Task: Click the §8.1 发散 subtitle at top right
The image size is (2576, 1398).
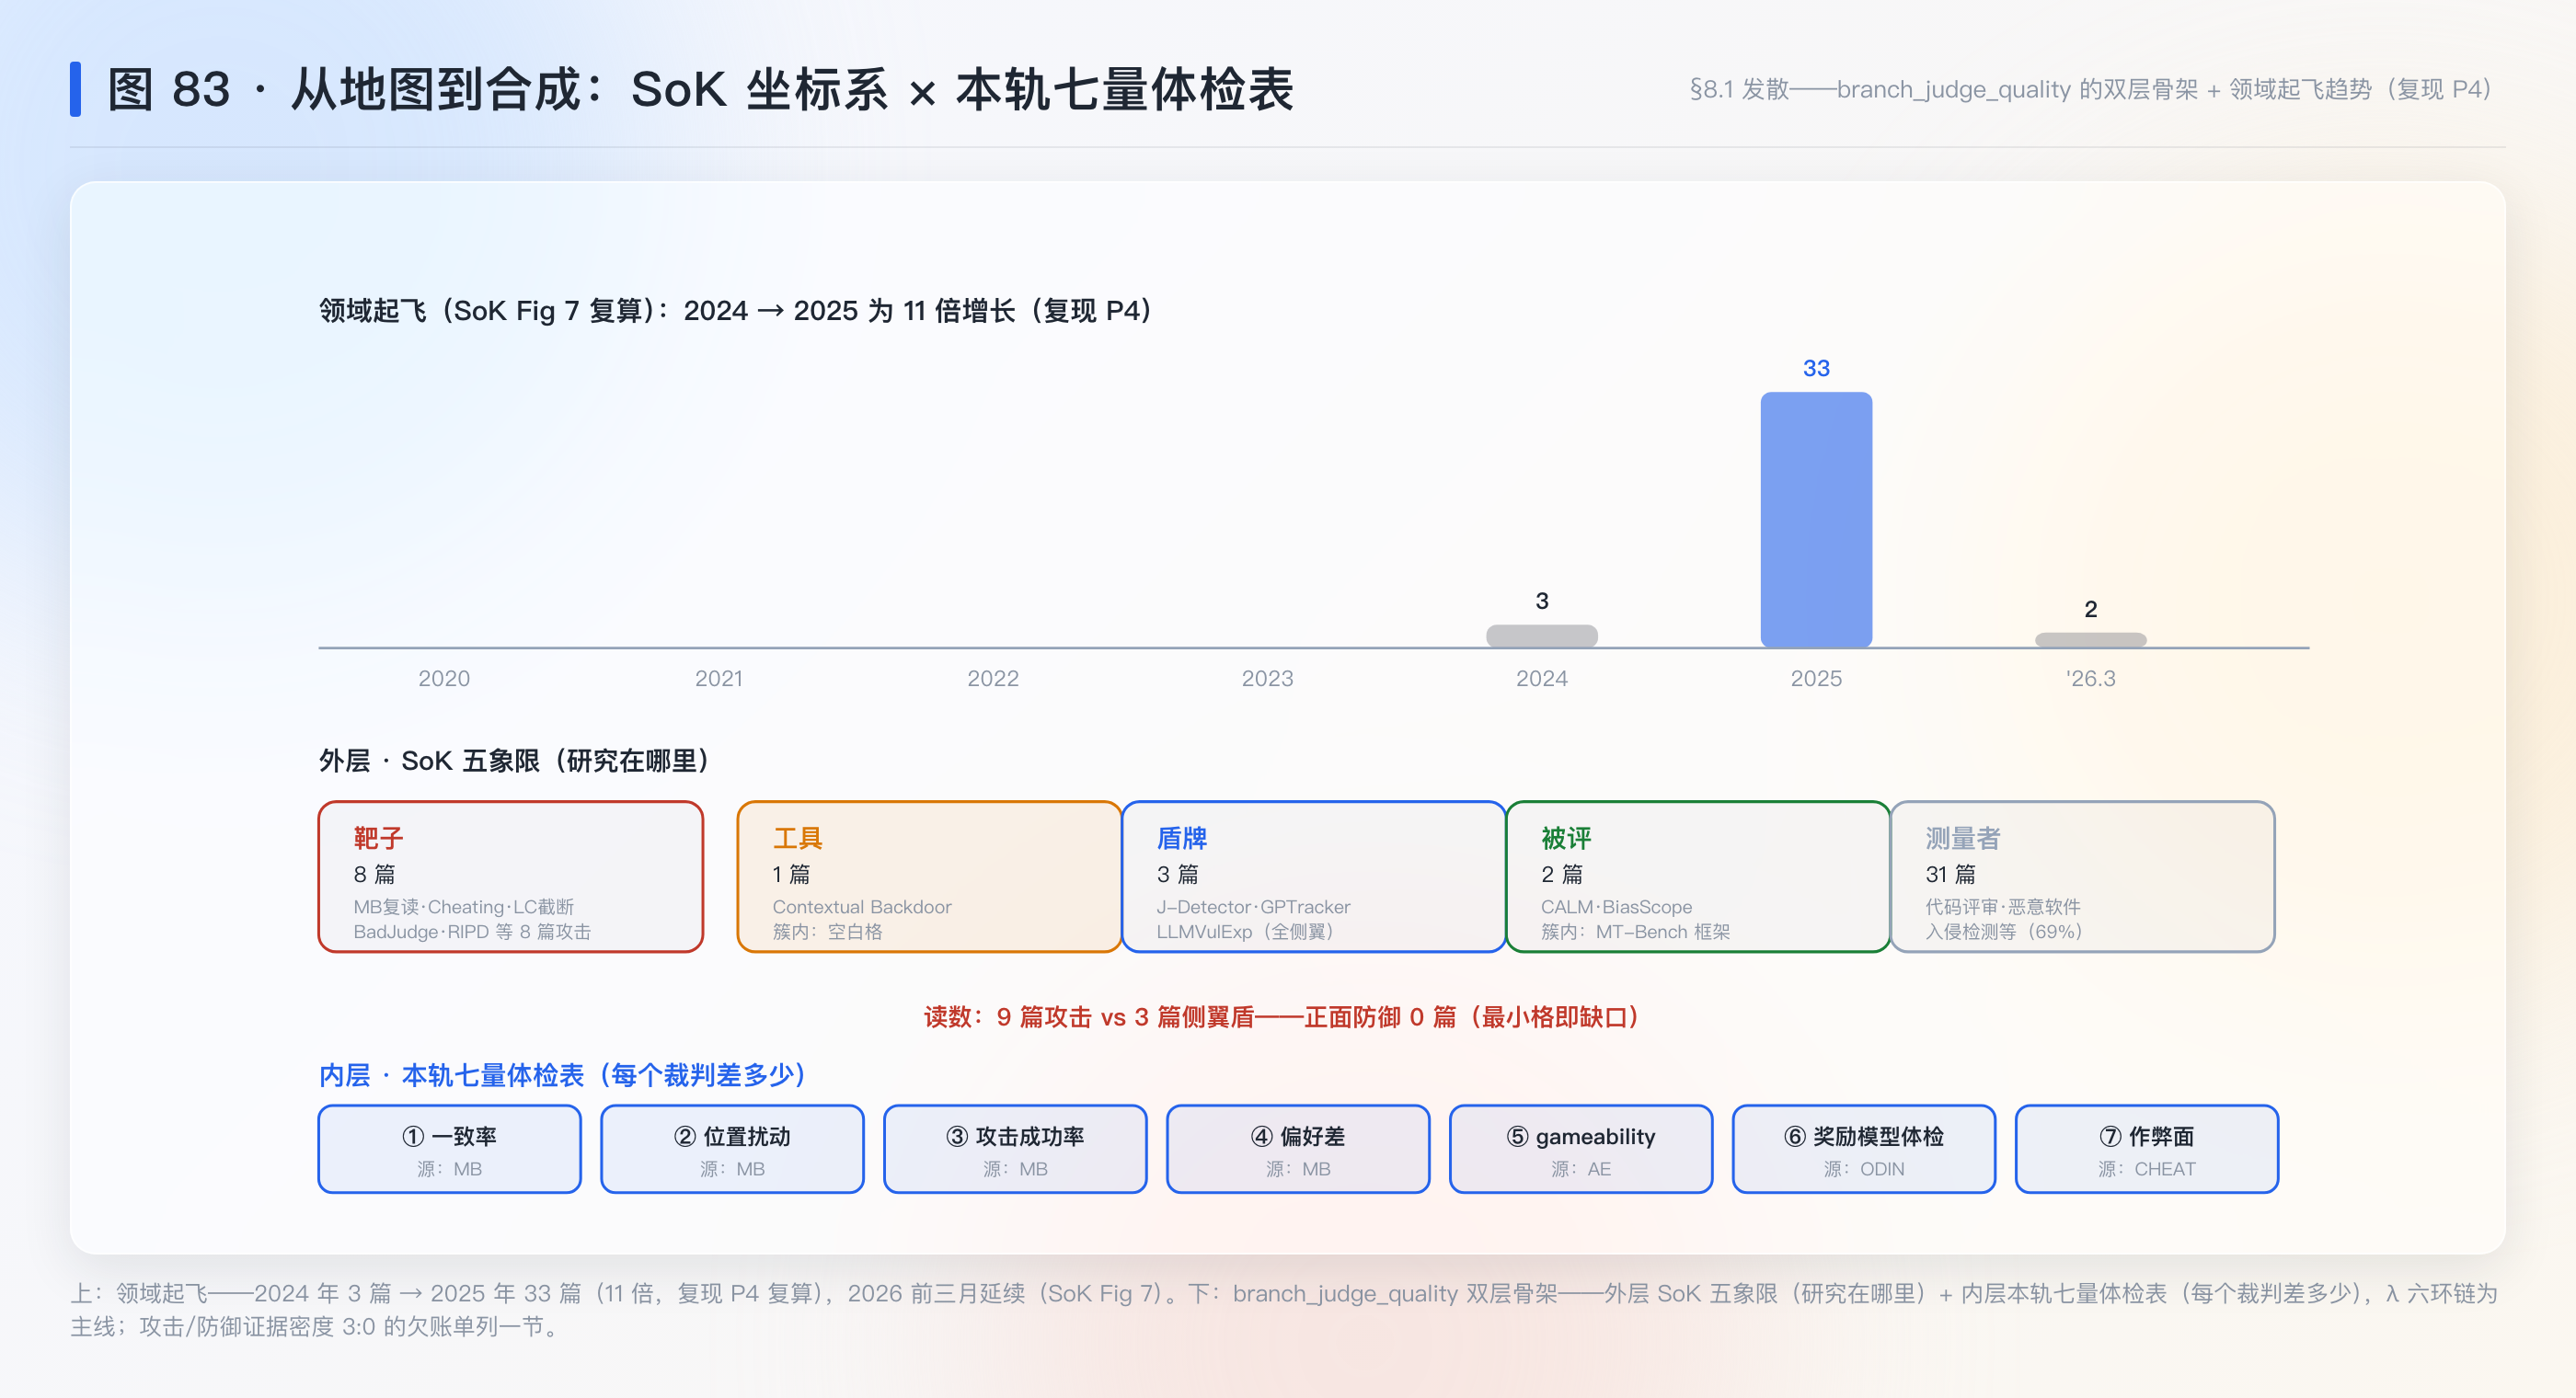Action: coord(2090,89)
